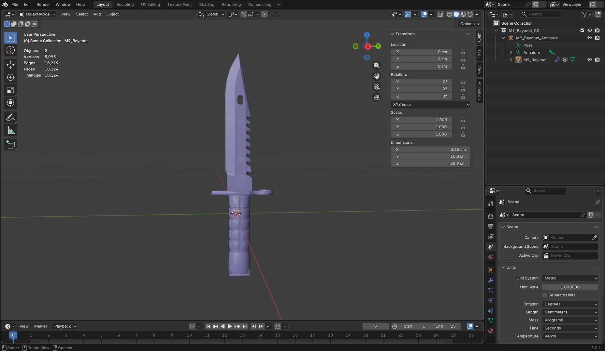Play the animation forward
Image resolution: width=605 pixels, height=351 pixels.
230,326
